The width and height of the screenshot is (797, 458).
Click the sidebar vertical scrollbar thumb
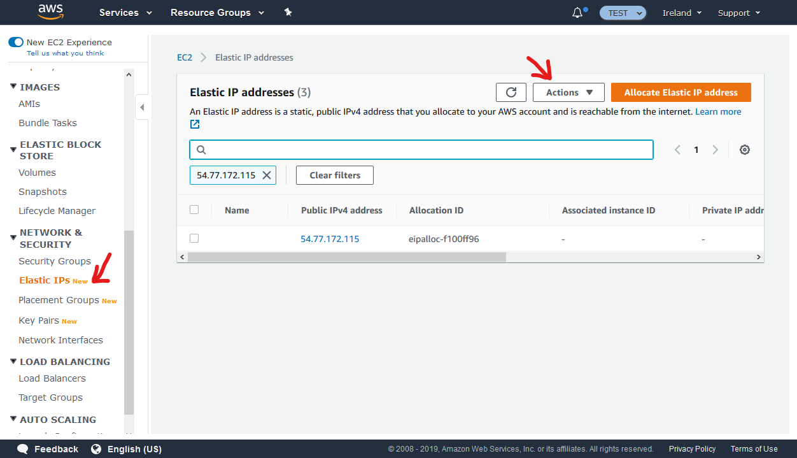point(129,322)
